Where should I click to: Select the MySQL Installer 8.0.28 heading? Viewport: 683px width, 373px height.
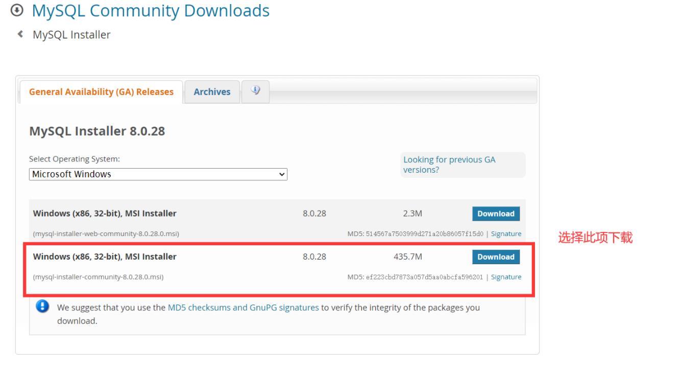pos(97,131)
